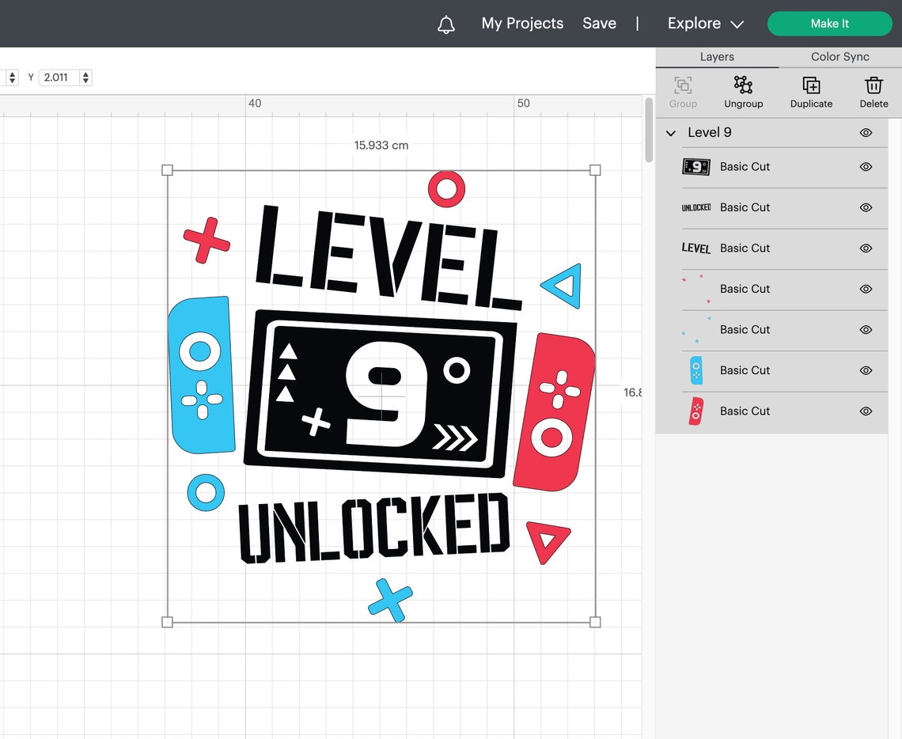Click the green Make It button

(x=829, y=24)
